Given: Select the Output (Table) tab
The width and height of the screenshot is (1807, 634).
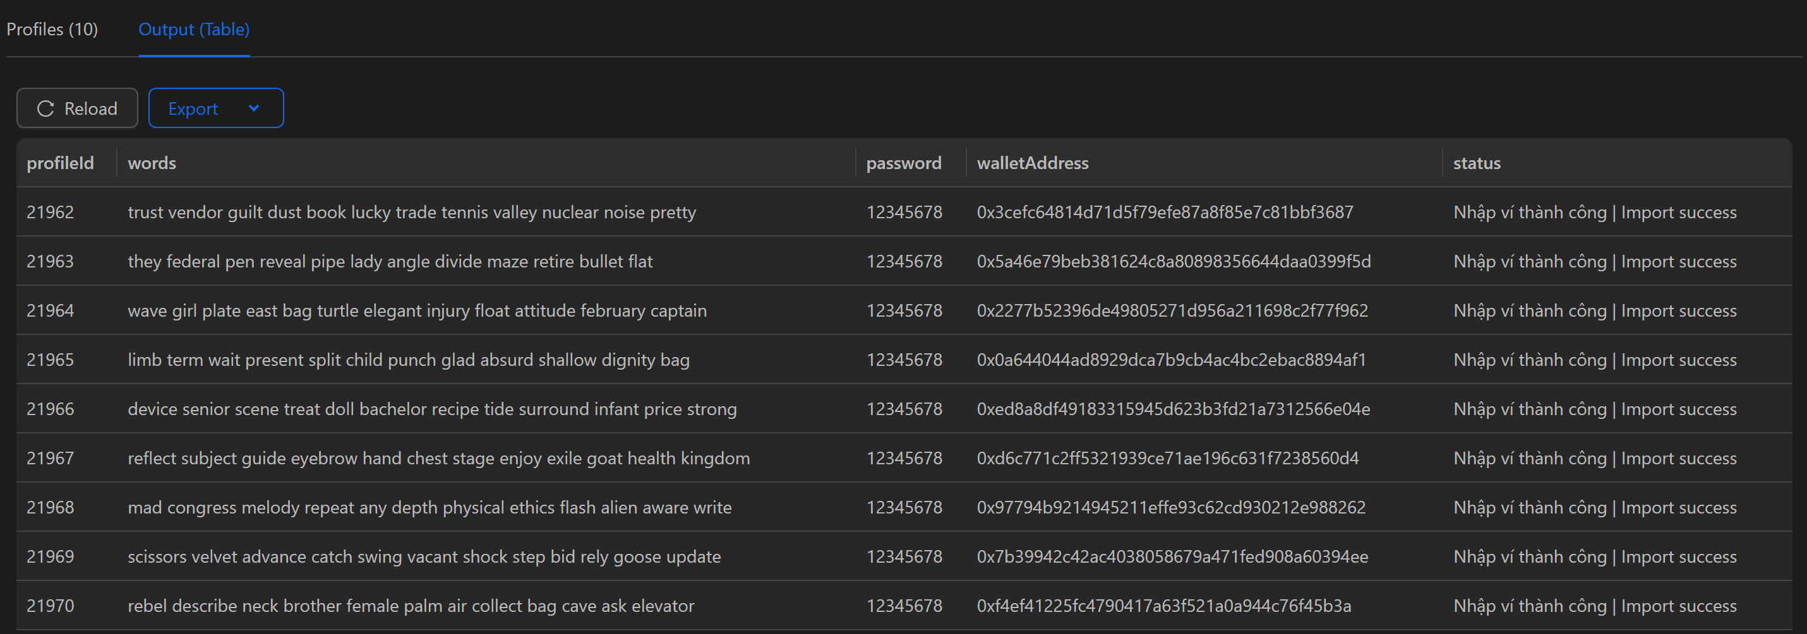Looking at the screenshot, I should [194, 30].
